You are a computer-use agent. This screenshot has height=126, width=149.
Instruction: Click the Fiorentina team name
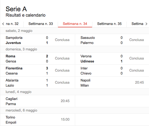point(14,68)
